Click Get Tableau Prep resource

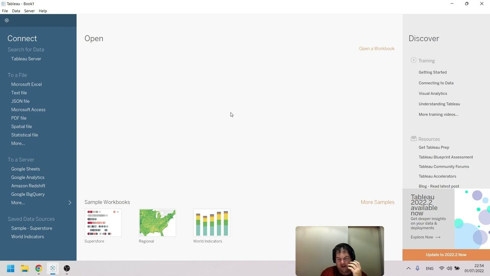434,147
